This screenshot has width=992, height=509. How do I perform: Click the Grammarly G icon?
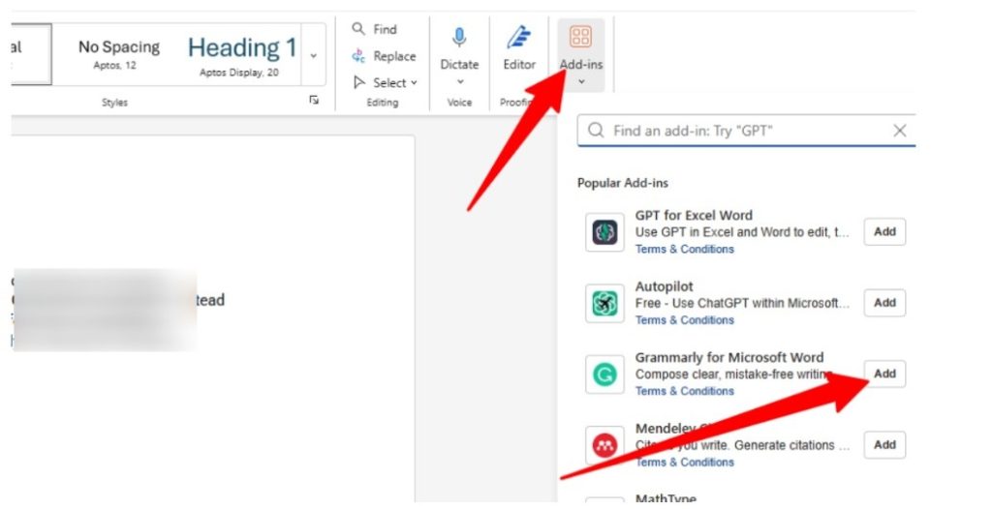604,374
